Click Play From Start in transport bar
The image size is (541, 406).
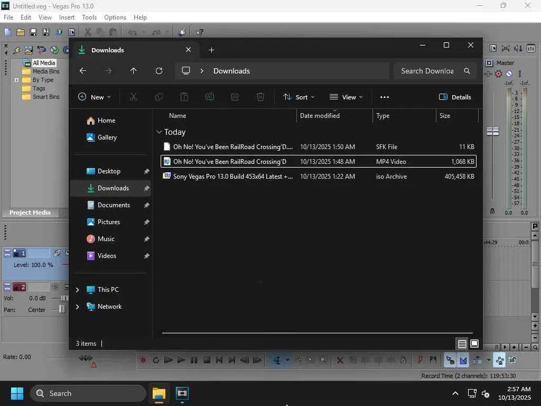(x=169, y=360)
